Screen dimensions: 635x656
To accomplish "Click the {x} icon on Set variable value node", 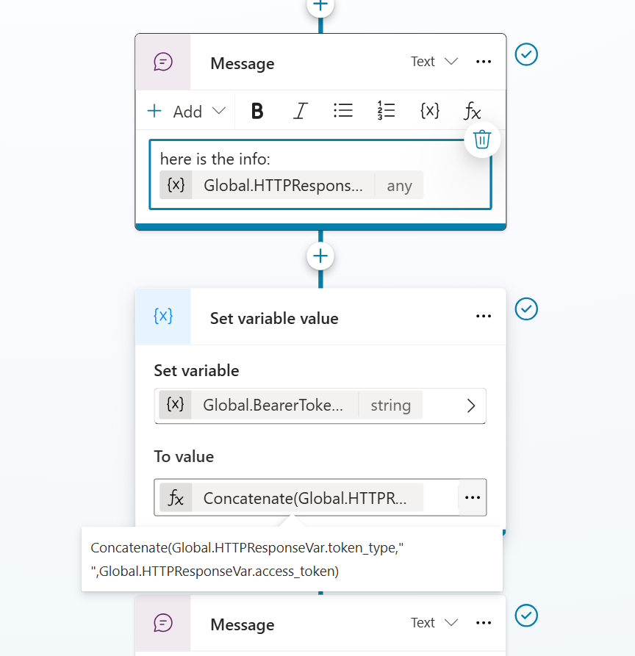I will tap(162, 316).
